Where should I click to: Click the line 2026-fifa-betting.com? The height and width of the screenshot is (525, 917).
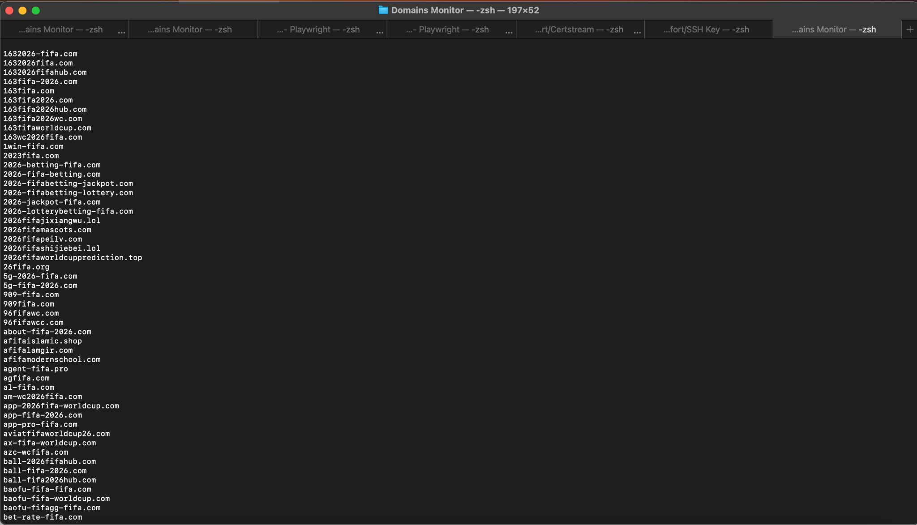pyautogui.click(x=52, y=174)
